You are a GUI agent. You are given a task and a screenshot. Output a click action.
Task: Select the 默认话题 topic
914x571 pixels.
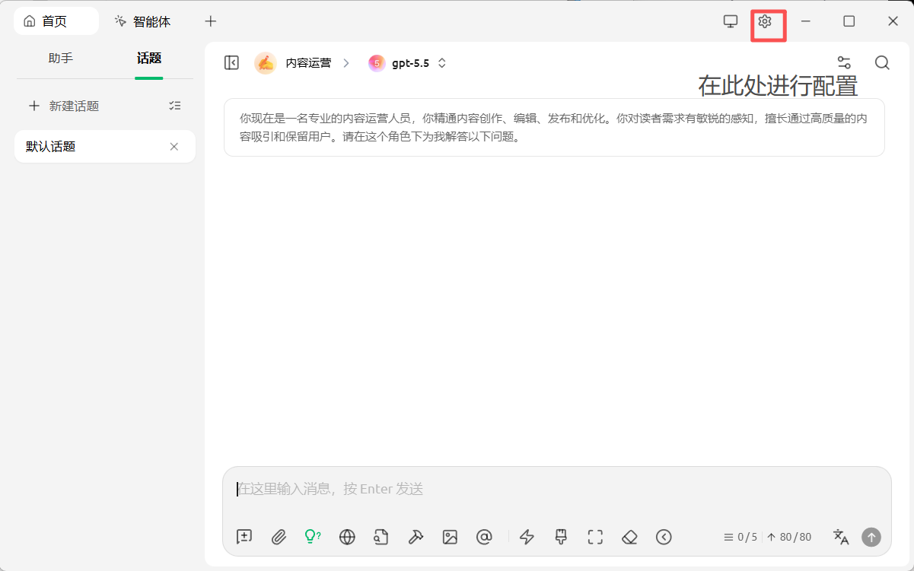(105, 147)
